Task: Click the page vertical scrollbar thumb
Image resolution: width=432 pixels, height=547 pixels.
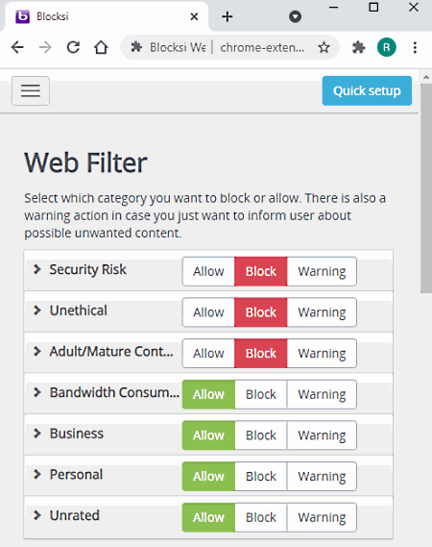Action: pyautogui.click(x=426, y=188)
